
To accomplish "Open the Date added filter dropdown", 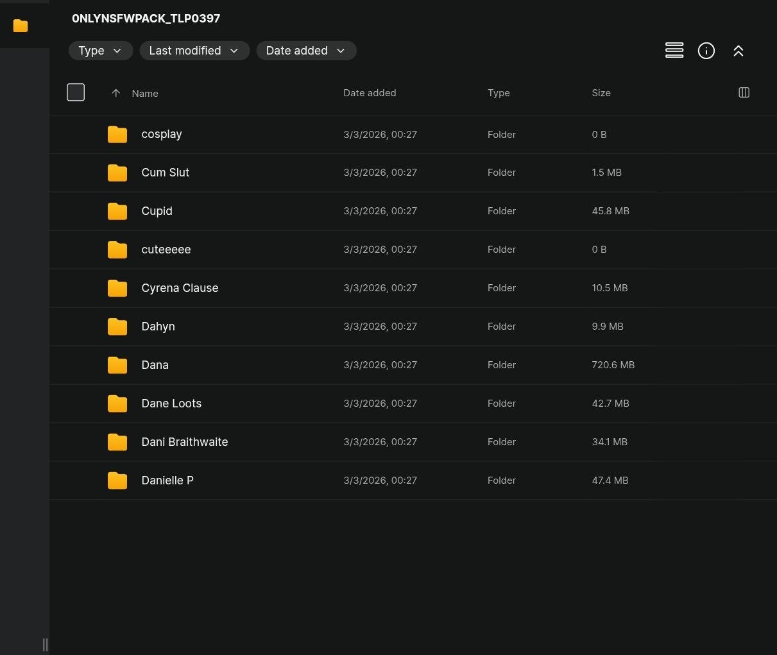I will (x=305, y=51).
